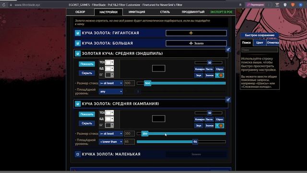Viewport: 307px width, 173px height.
Task: Click the Быстрое сохранение button
Action: coord(260,35)
